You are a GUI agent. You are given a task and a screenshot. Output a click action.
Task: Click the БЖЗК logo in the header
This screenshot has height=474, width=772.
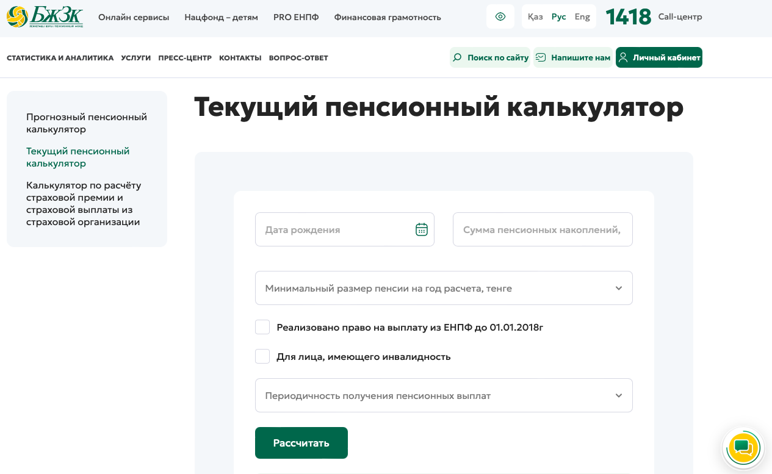point(45,16)
